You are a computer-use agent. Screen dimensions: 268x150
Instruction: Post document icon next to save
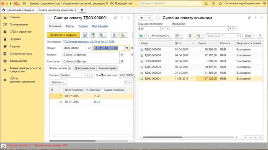coord(93,35)
